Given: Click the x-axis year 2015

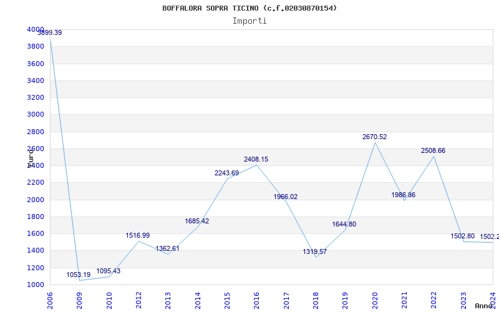Looking at the screenshot, I should [x=227, y=301].
